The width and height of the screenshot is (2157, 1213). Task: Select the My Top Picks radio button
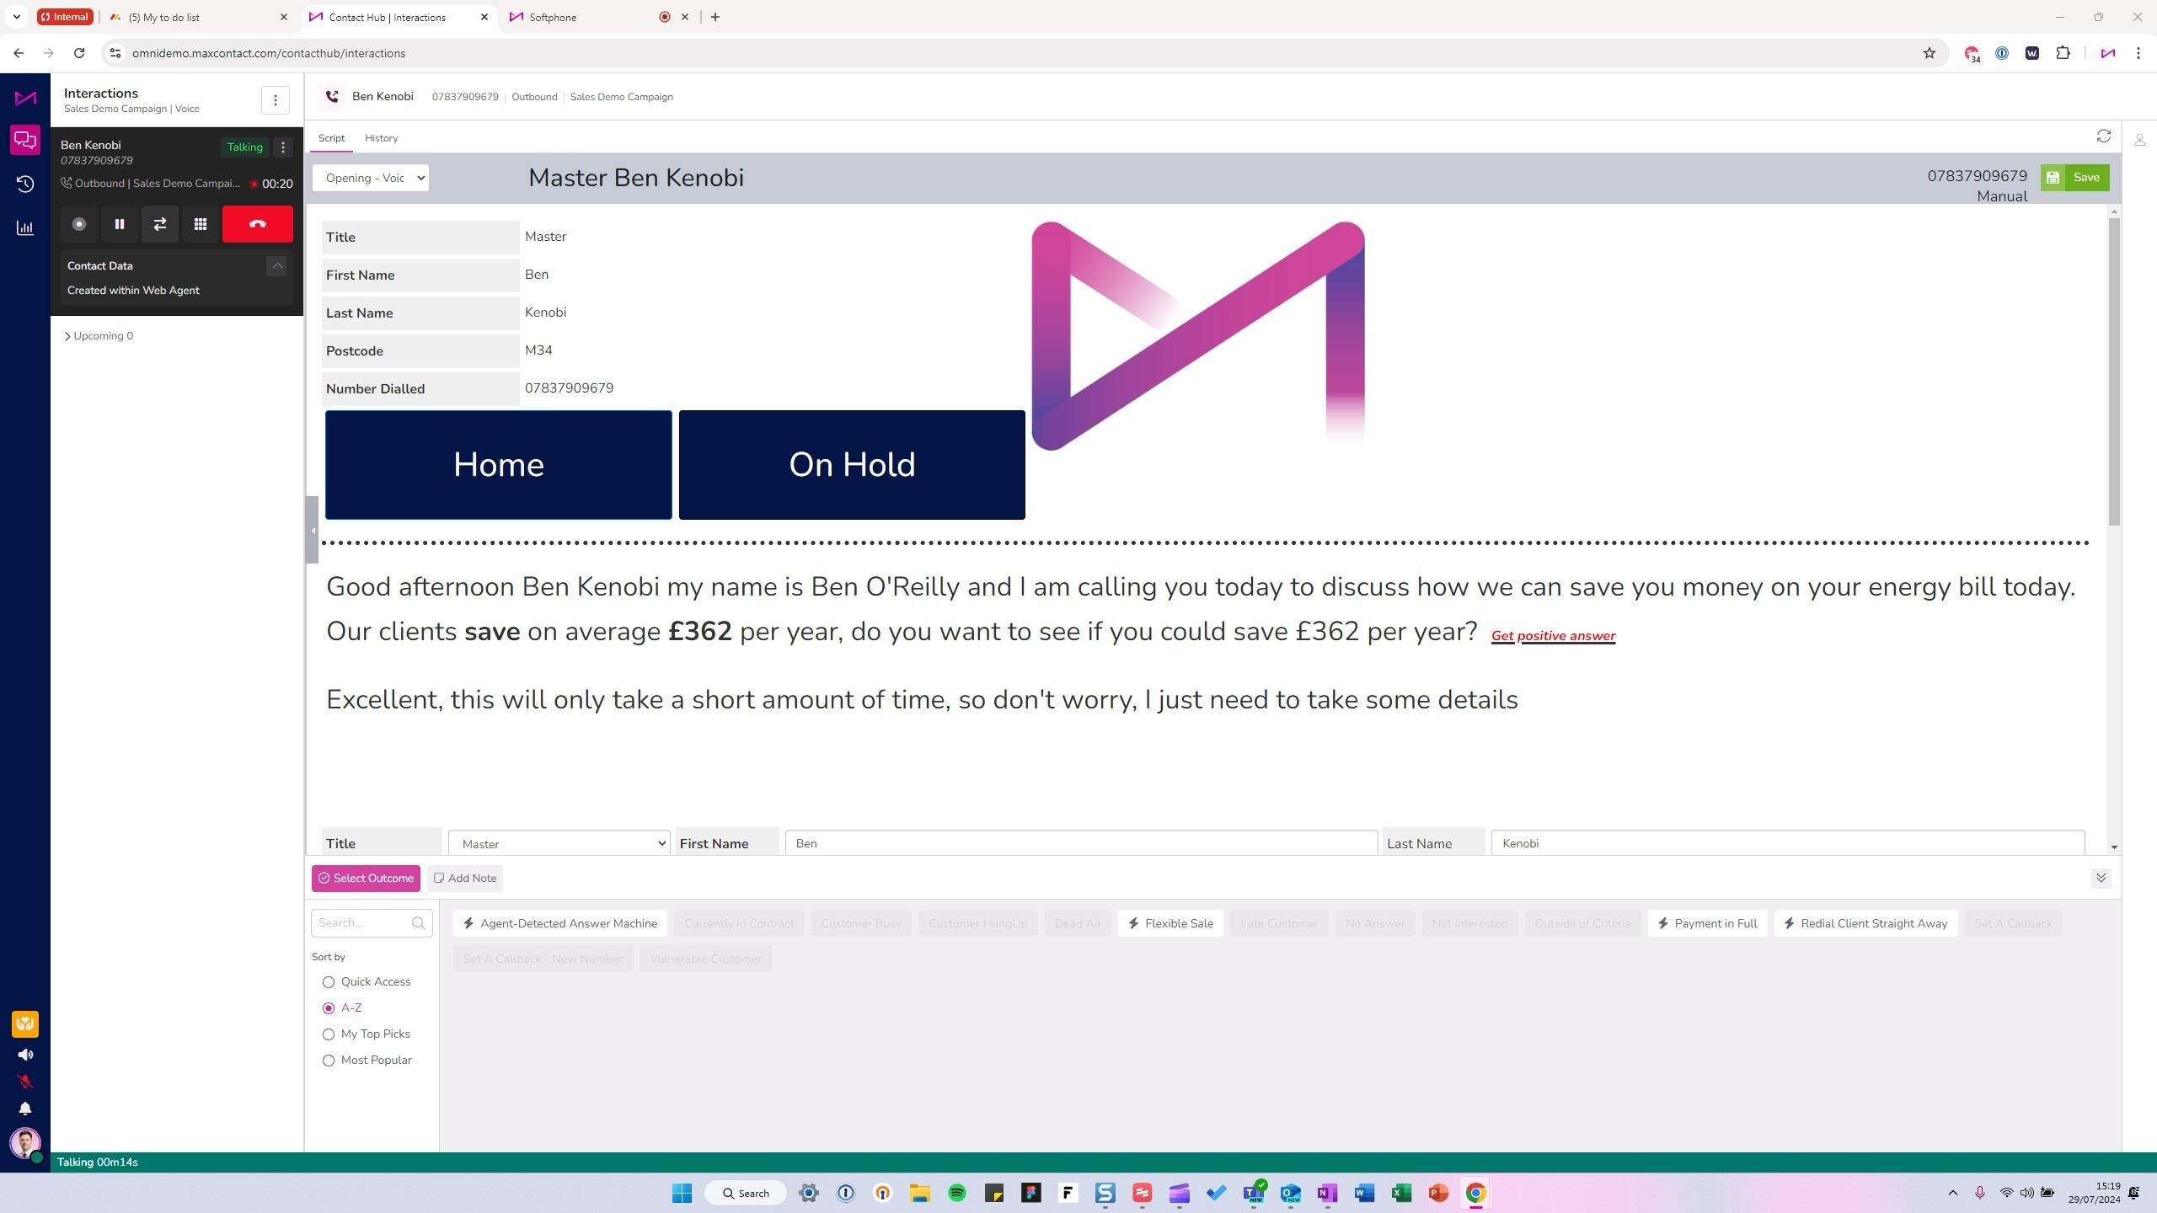point(329,1034)
